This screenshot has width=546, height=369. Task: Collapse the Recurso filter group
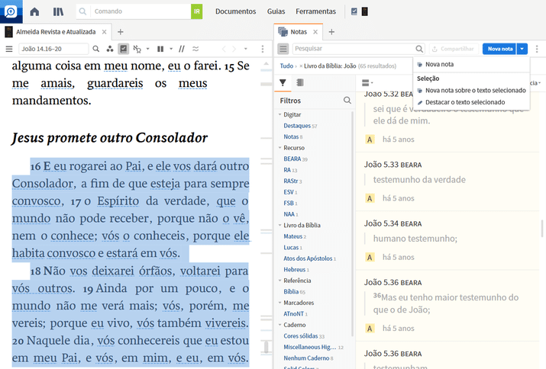click(280, 148)
